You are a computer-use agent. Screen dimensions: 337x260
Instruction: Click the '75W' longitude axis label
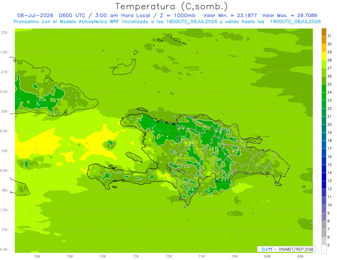tap(70, 256)
